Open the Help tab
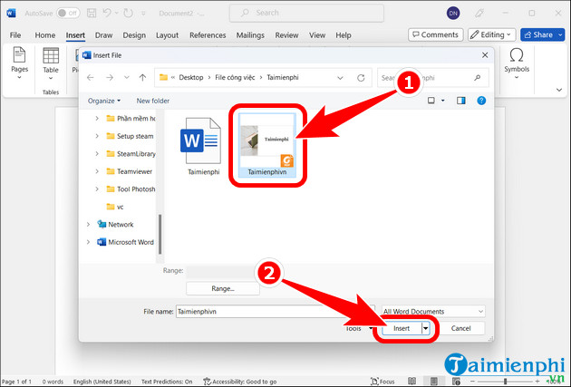 [x=343, y=35]
